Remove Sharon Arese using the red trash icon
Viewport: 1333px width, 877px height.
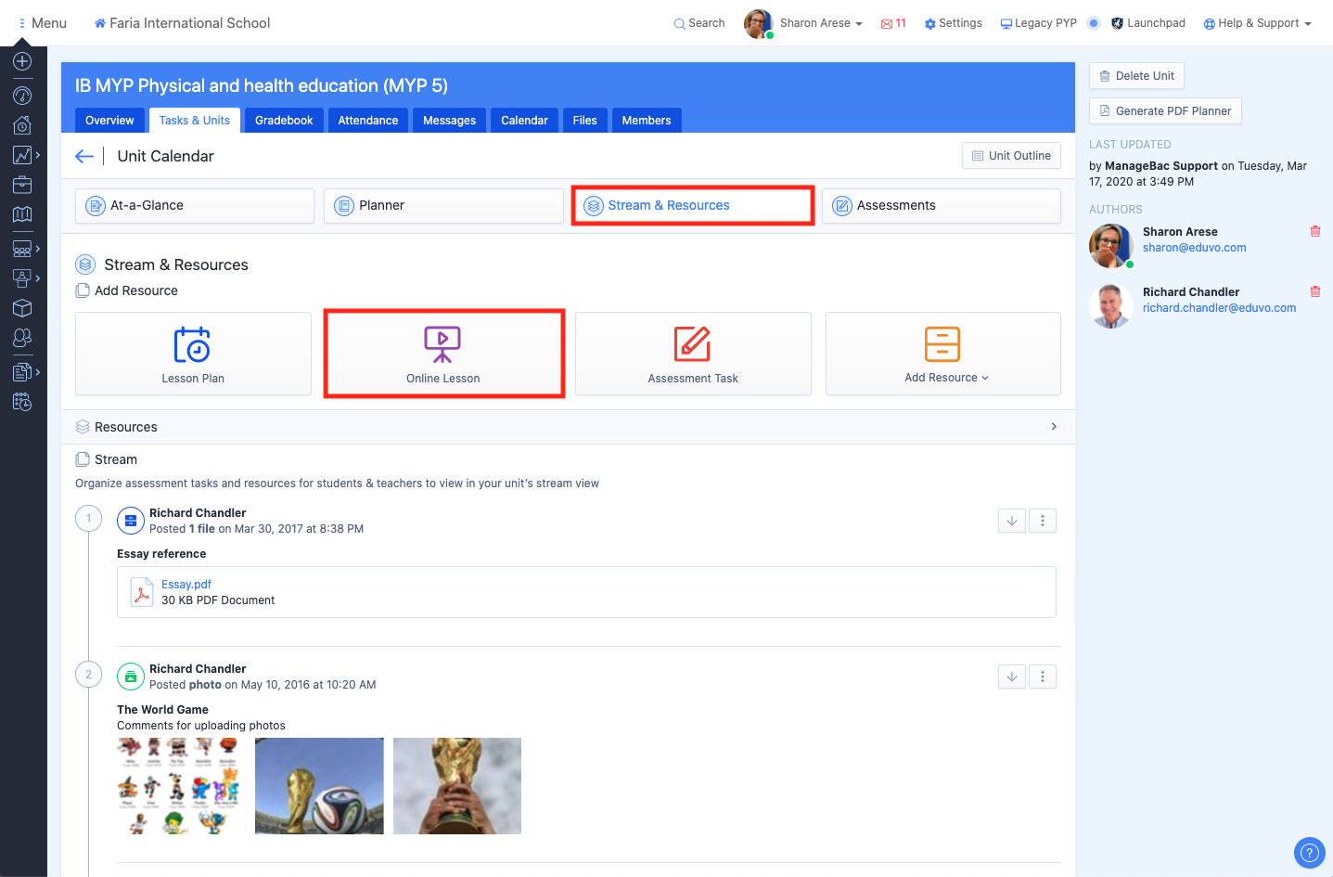[1314, 232]
